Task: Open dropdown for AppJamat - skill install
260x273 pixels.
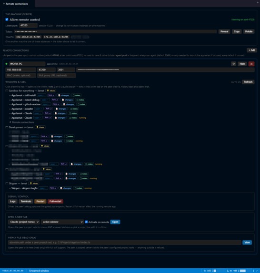Action: 41,95
